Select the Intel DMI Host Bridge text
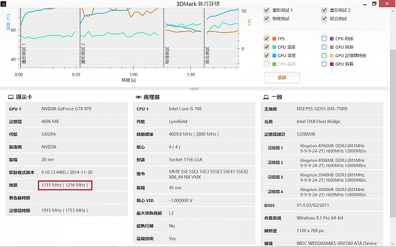The image size is (396, 247). 318,121
